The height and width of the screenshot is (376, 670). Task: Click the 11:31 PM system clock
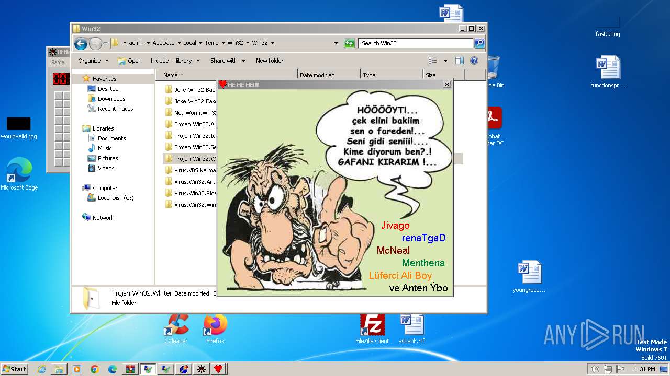click(643, 369)
